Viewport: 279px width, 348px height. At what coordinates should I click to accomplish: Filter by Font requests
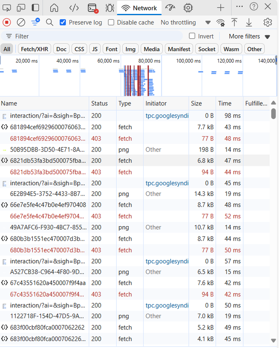[111, 49]
